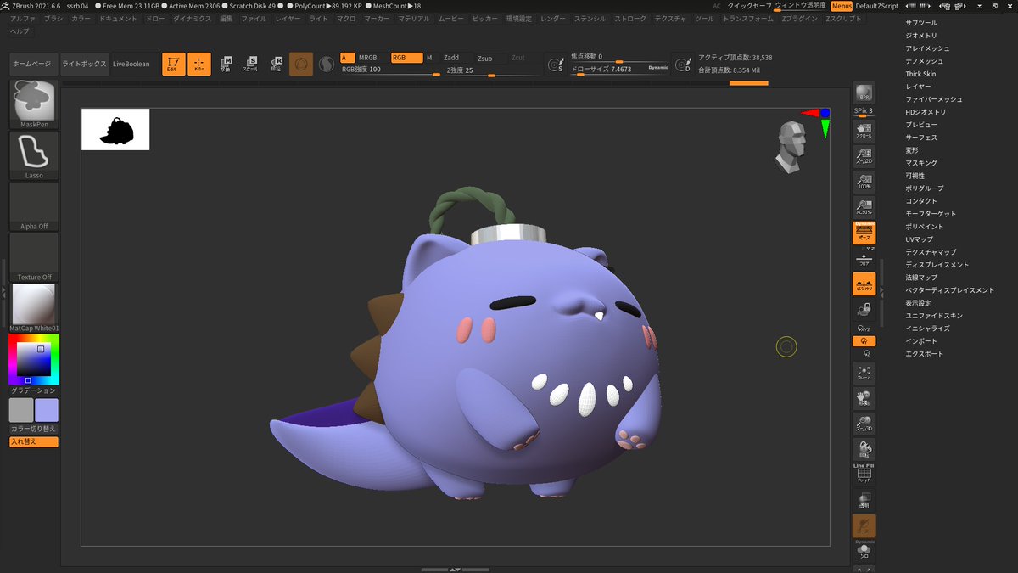Toggle the lock camera icon
This screenshot has height=573, width=1018.
[x=864, y=310]
